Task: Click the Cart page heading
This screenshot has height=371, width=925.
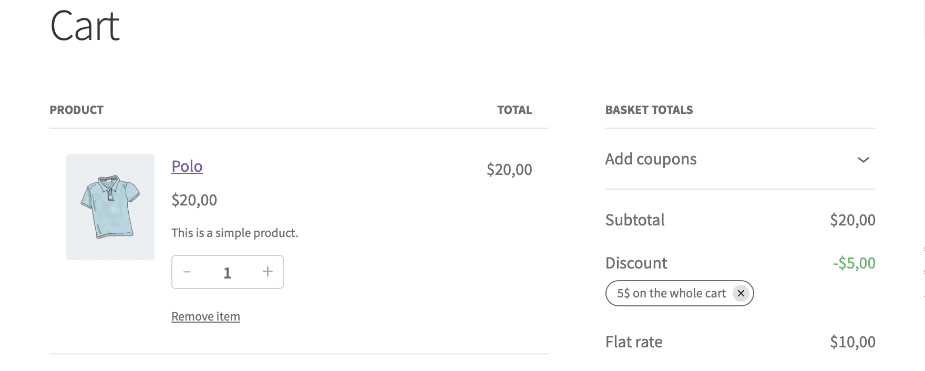Action: click(85, 26)
